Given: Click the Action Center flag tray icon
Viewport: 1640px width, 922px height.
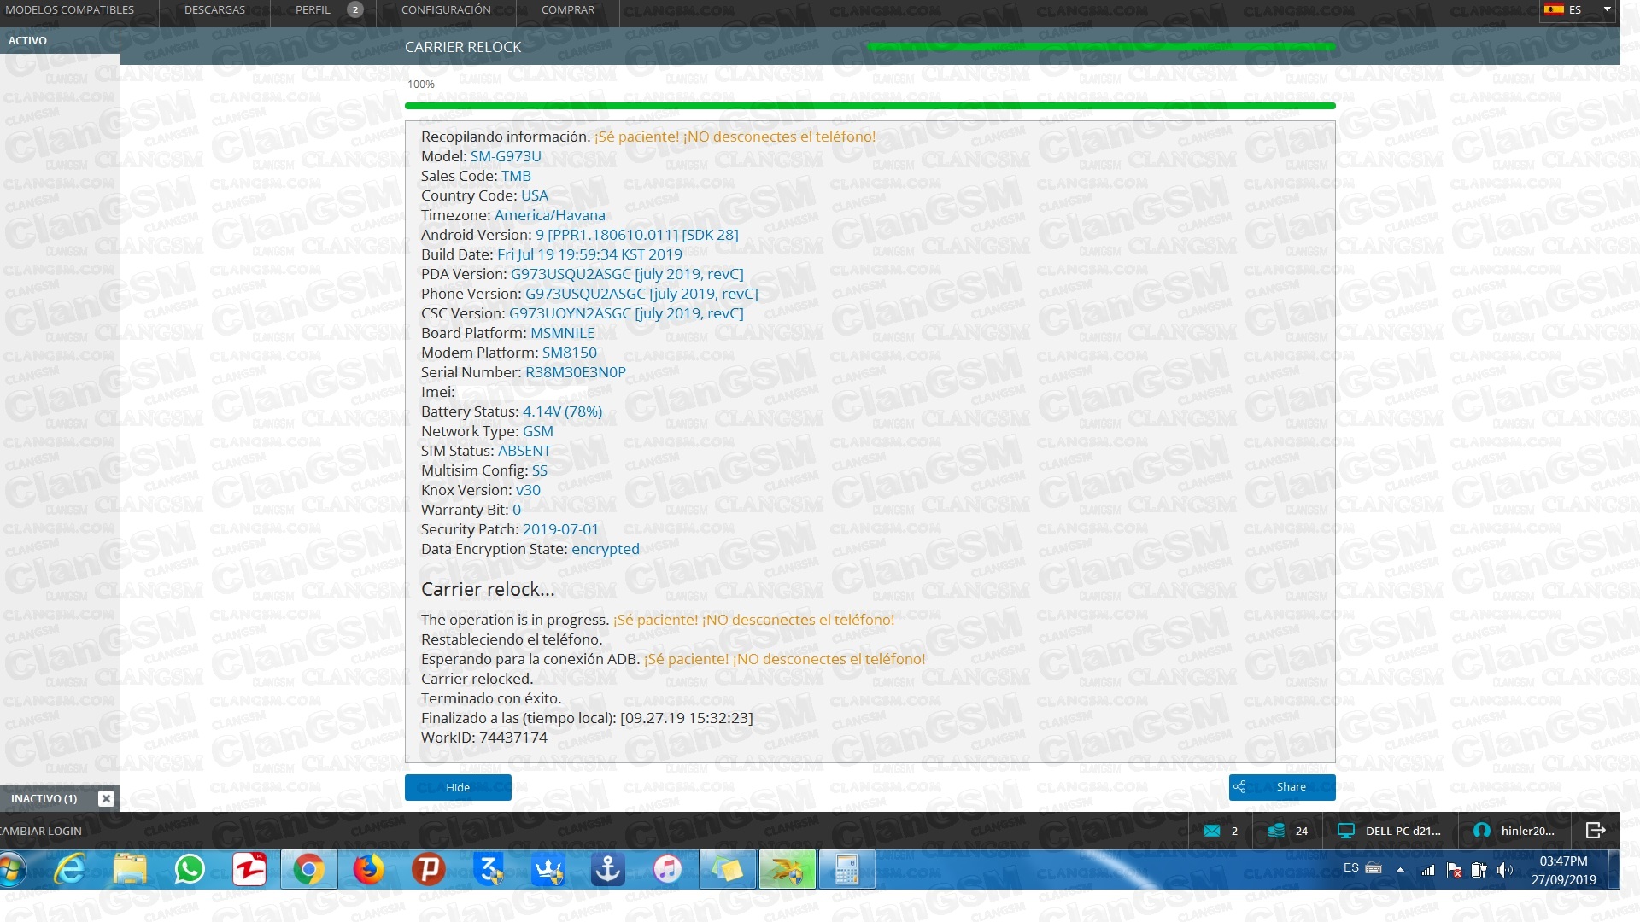Looking at the screenshot, I should pyautogui.click(x=1454, y=870).
